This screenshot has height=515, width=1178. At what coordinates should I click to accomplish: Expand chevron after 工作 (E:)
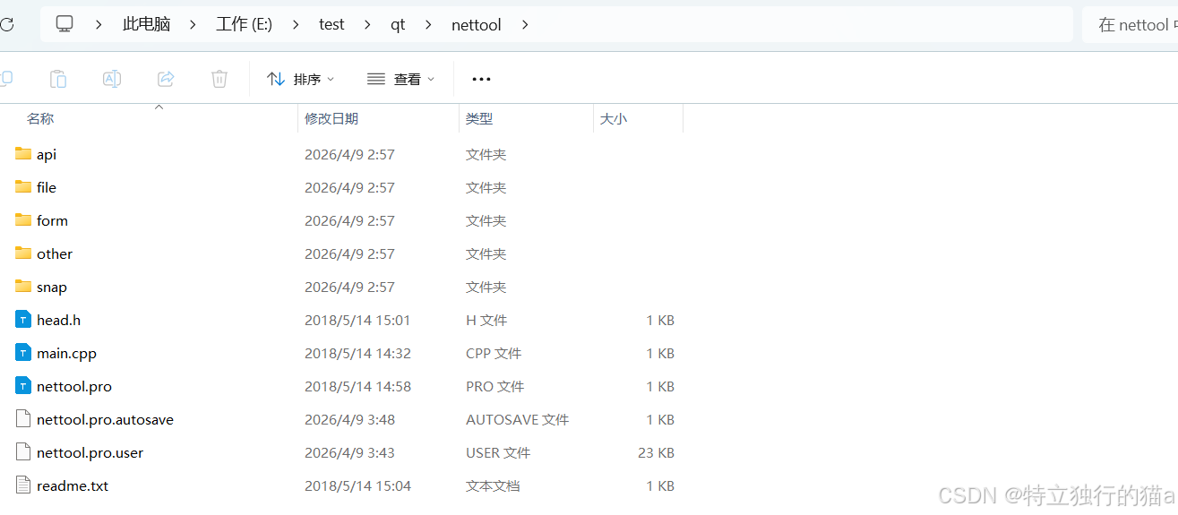click(296, 24)
